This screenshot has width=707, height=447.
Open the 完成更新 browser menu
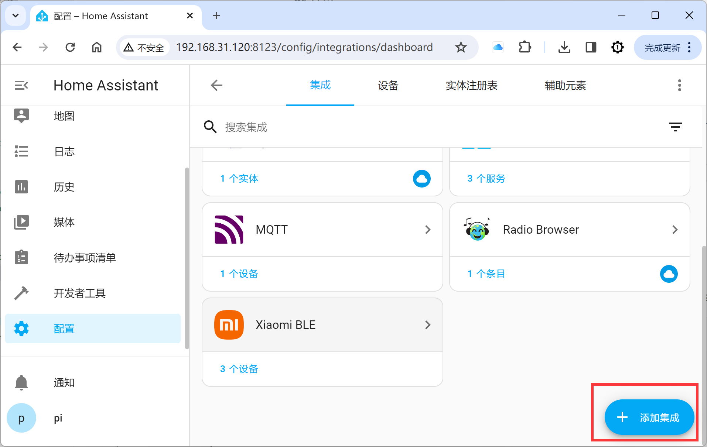(x=667, y=47)
